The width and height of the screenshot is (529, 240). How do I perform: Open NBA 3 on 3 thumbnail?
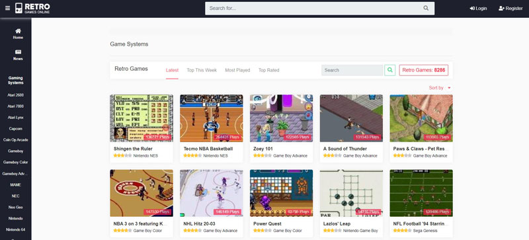click(142, 193)
